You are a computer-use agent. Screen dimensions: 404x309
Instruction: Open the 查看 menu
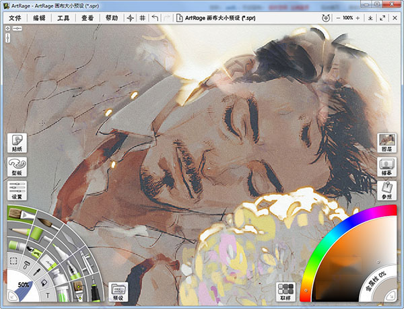click(x=88, y=18)
